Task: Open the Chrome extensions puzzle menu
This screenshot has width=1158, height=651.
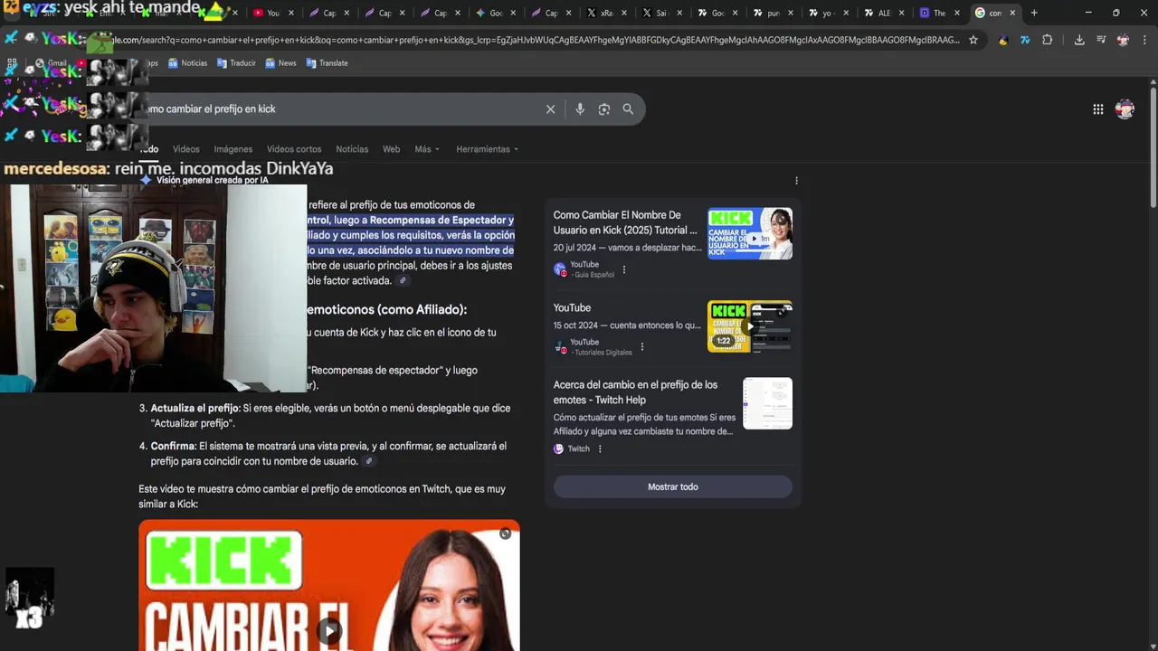Action: tap(1048, 40)
